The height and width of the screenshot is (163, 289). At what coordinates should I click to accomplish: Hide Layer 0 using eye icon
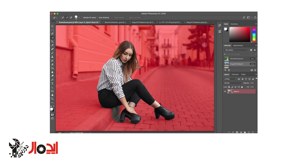pyautogui.click(x=225, y=91)
